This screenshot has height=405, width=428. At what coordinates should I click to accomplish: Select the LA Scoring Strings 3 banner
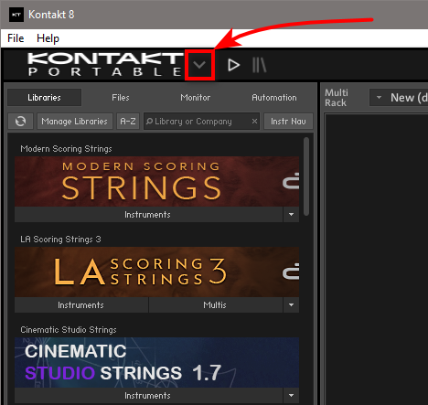click(156, 272)
